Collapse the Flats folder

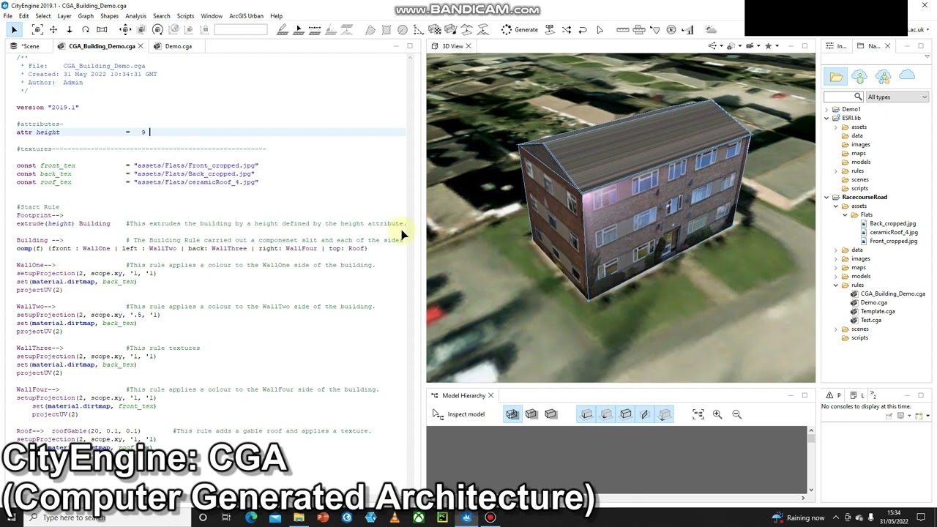[845, 214]
